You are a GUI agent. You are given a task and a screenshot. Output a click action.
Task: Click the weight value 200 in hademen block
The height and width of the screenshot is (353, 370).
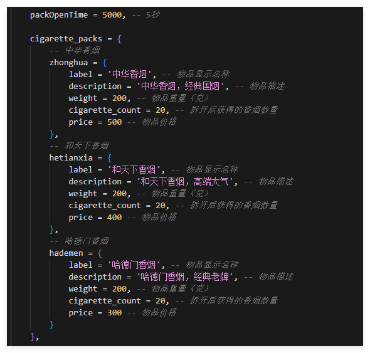tap(119, 289)
